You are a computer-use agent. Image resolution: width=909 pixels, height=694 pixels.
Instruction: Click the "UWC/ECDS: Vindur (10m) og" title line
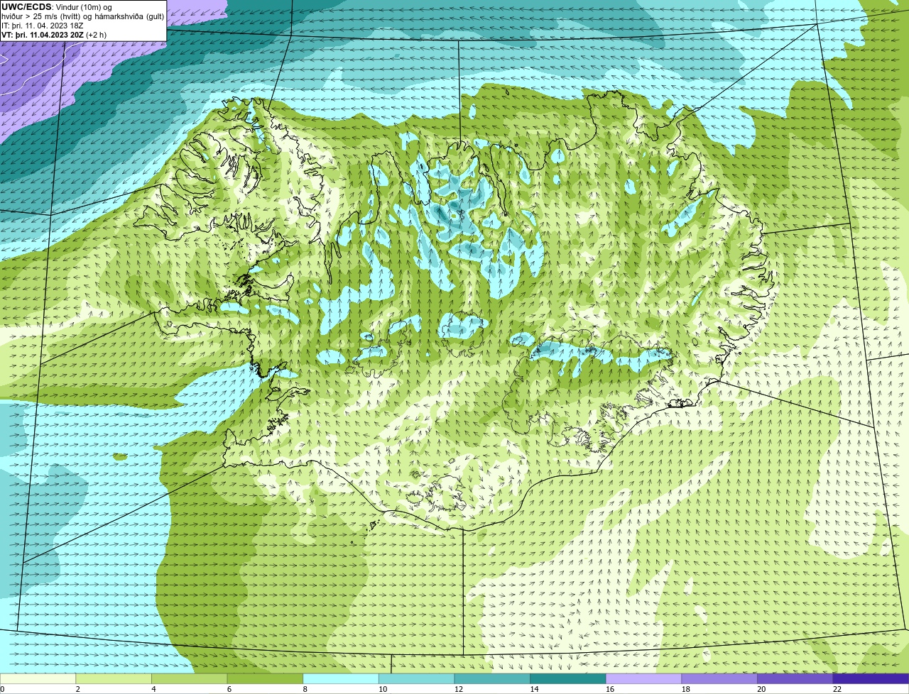(x=57, y=7)
